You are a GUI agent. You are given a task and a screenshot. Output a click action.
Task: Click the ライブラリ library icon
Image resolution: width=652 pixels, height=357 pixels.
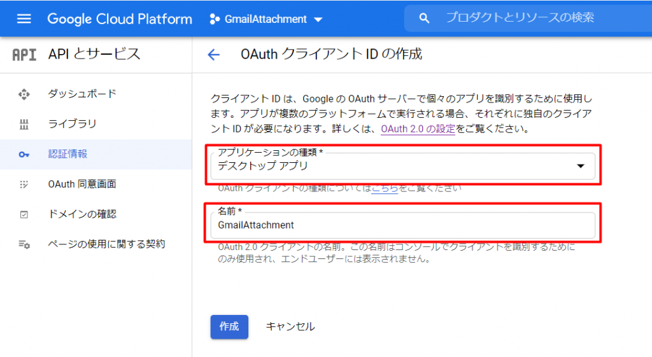click(24, 124)
